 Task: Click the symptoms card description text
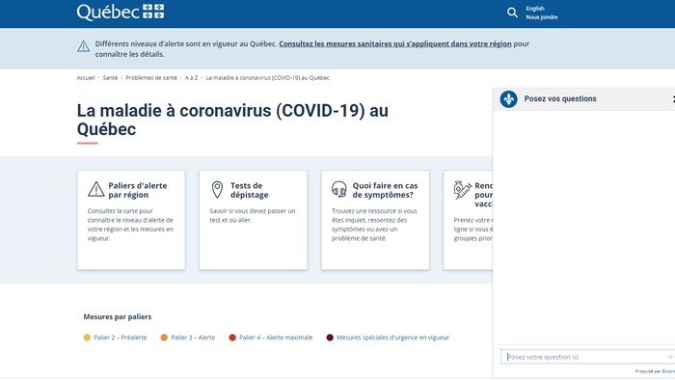point(374,225)
